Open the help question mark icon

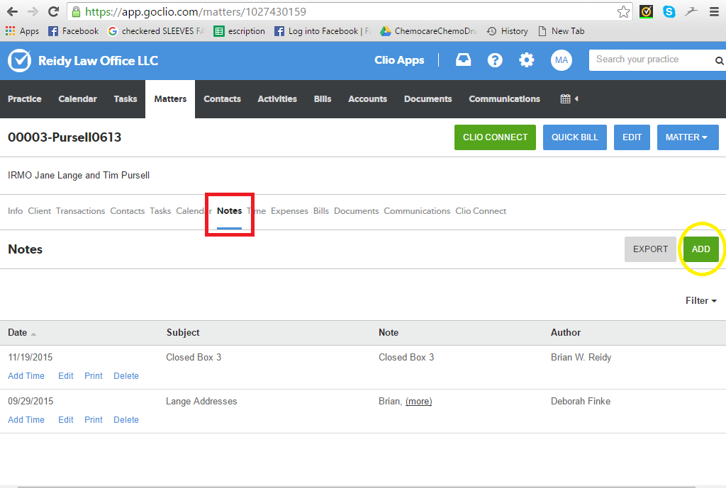[495, 60]
